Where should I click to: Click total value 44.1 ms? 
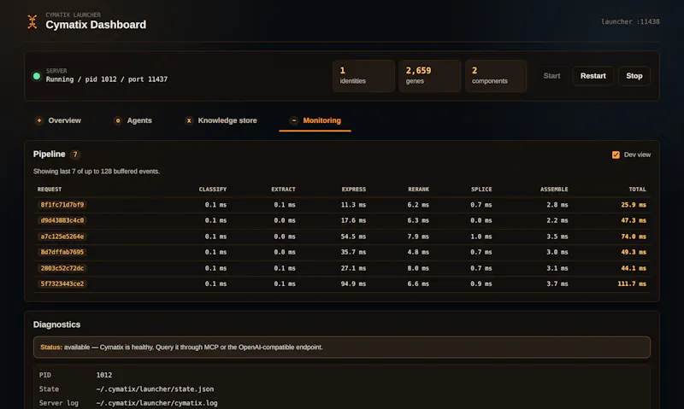click(634, 268)
